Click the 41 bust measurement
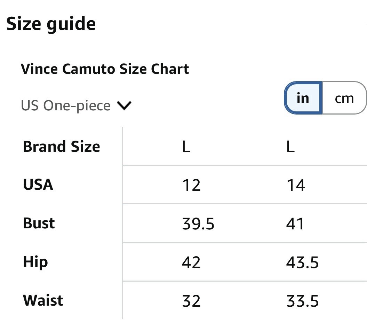Viewport: 367px width, 330px height. [x=295, y=224]
